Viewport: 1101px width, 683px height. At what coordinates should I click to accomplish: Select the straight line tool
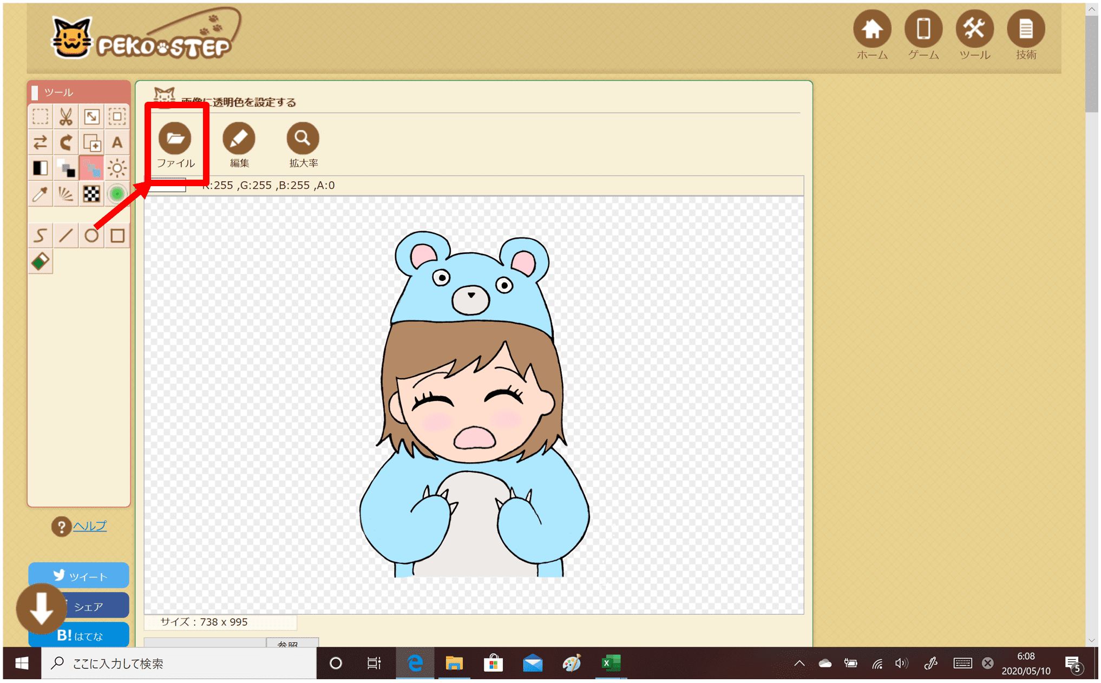tap(66, 235)
